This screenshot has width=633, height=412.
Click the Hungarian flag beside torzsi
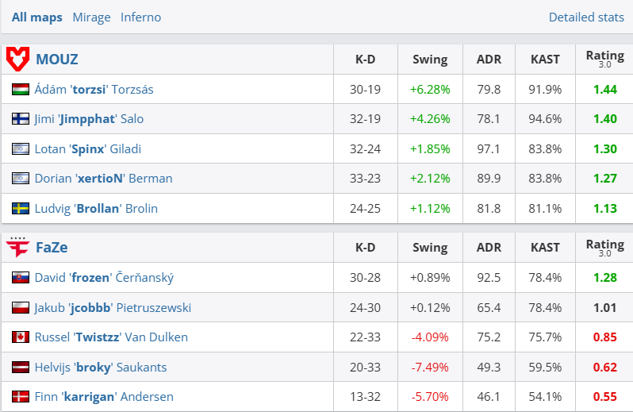coord(21,90)
